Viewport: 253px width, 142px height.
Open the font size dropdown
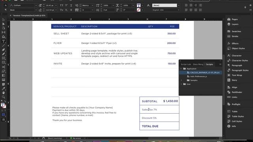pyautogui.click(x=56, y=6)
